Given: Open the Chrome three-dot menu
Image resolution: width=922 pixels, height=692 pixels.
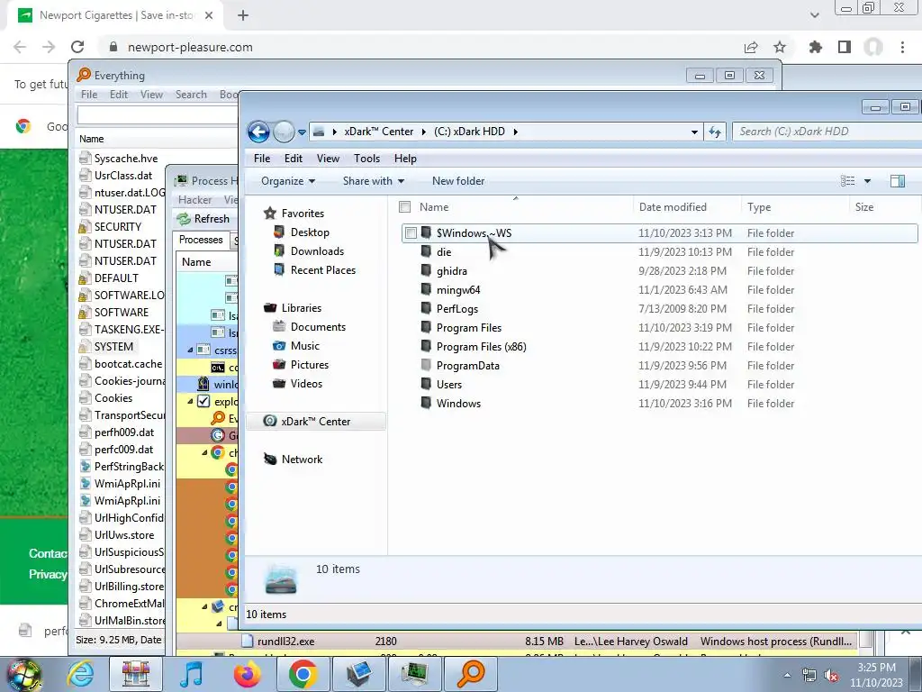Looking at the screenshot, I should point(902,47).
